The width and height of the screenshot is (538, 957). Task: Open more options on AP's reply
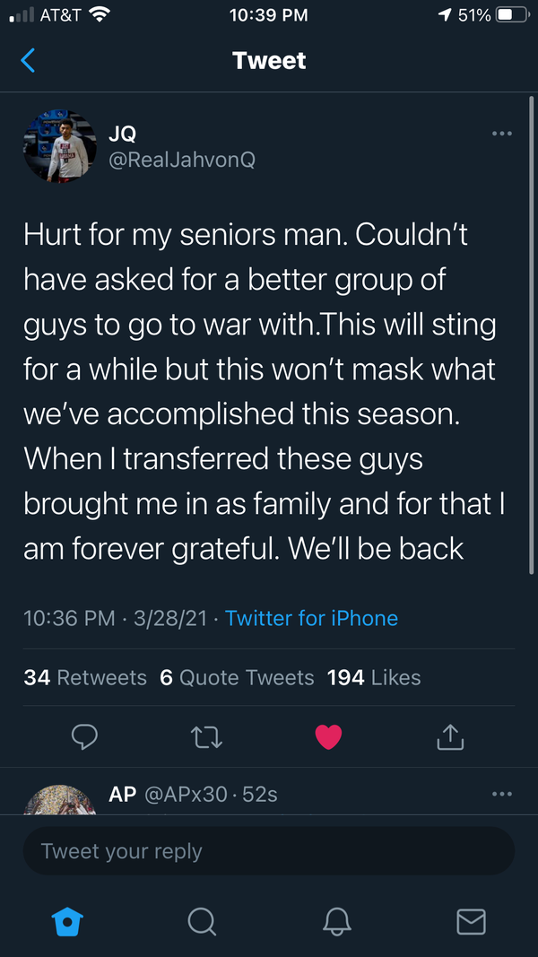coord(502,794)
